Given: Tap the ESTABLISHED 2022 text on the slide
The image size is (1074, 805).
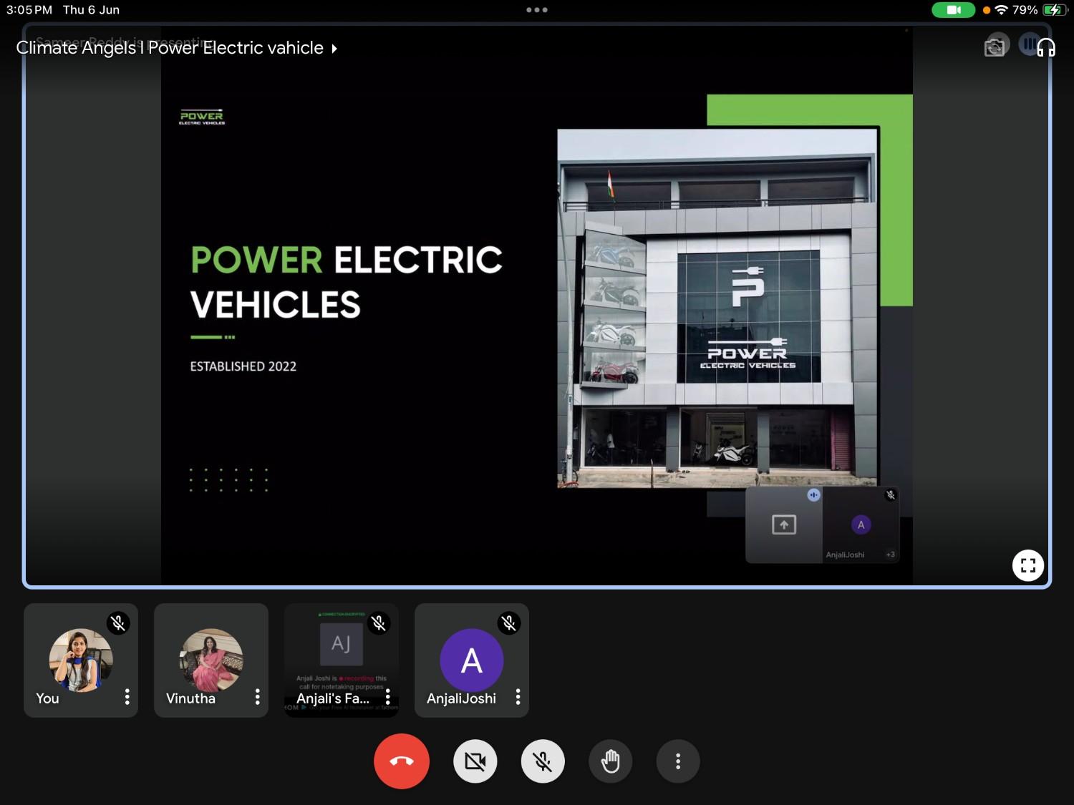Looking at the screenshot, I should click(243, 366).
